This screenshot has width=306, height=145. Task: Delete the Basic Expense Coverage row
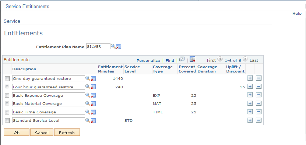(x=258, y=95)
